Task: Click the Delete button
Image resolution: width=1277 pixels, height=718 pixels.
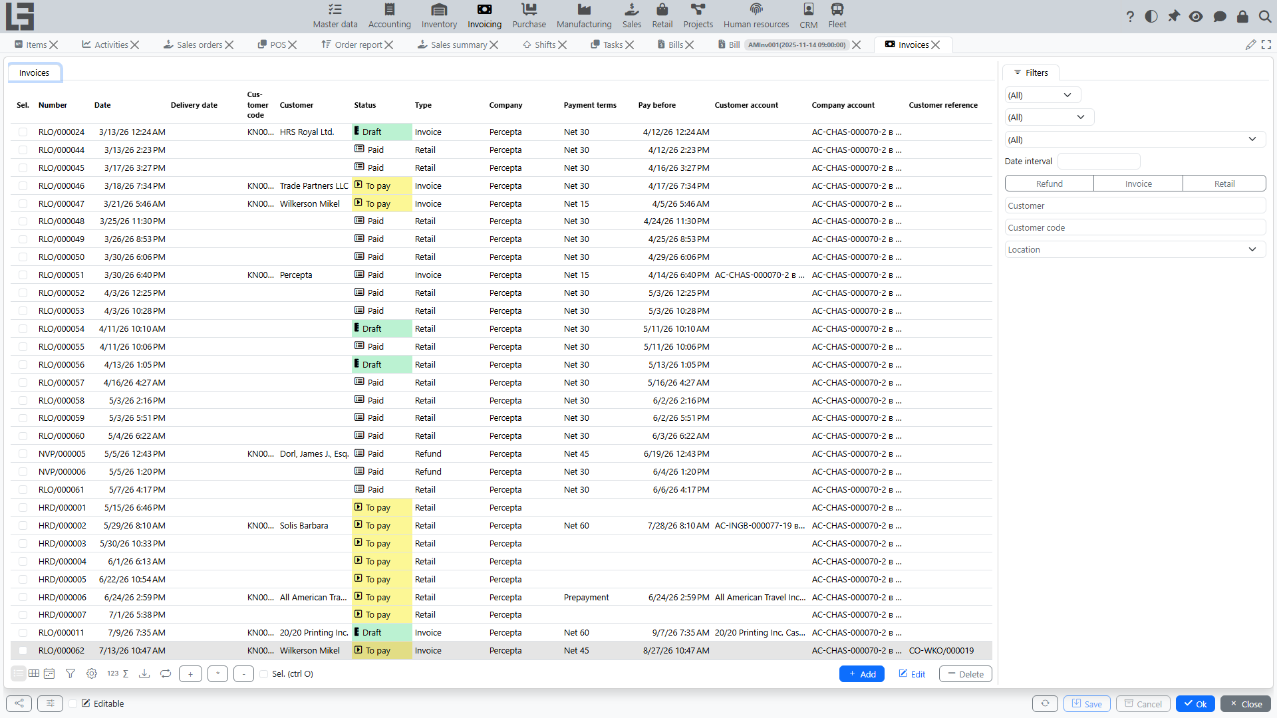Action: (965, 674)
